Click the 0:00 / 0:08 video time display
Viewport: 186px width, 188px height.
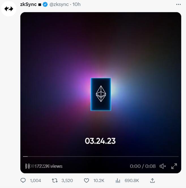[143, 166]
